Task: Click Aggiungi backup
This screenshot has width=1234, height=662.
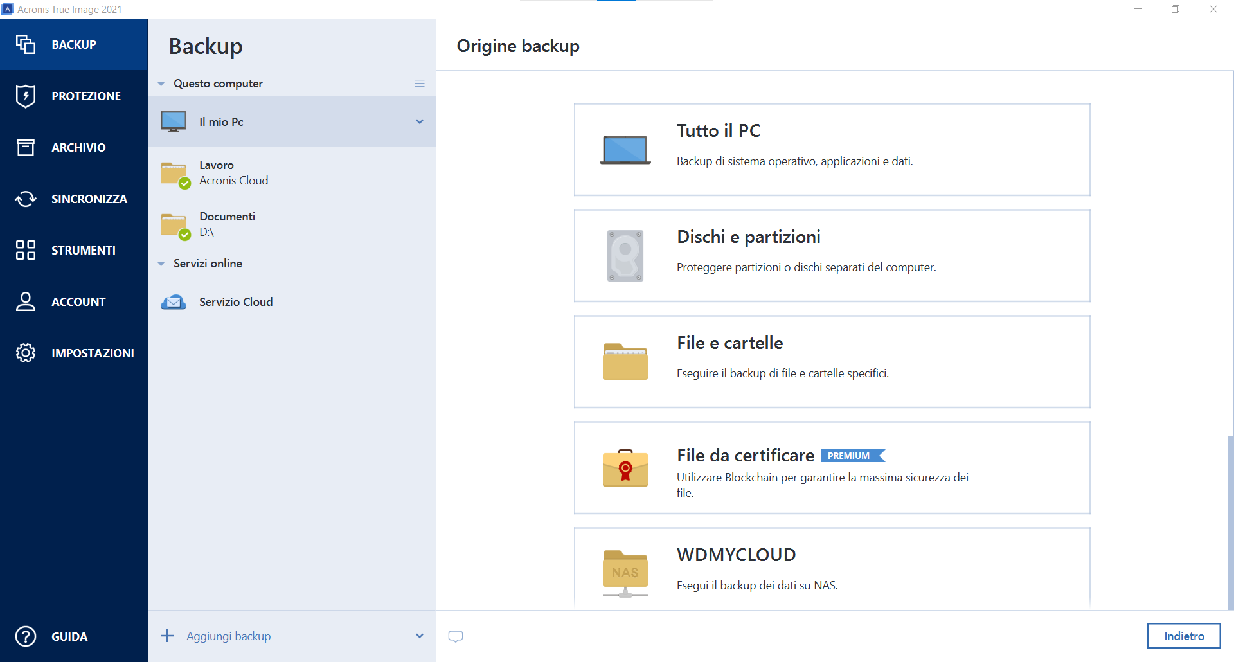Action: [x=228, y=636]
